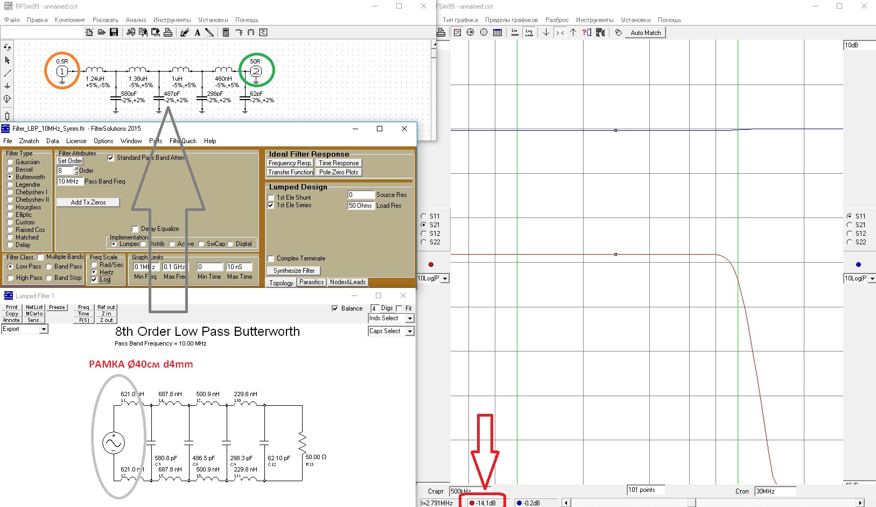The image size is (876, 507).
Task: Click the Frequency Resp. button
Action: [290, 163]
